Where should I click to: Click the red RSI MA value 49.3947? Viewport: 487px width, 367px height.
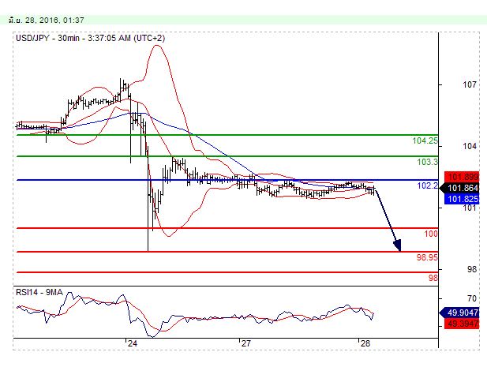[463, 324]
